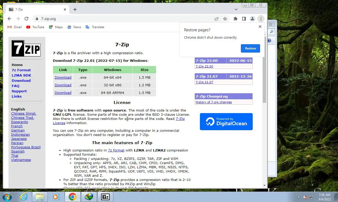Switch to Esperanto language
This screenshot has height=202, width=338.
pos(20,122)
